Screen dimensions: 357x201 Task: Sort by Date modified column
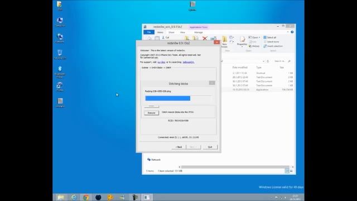(240, 68)
